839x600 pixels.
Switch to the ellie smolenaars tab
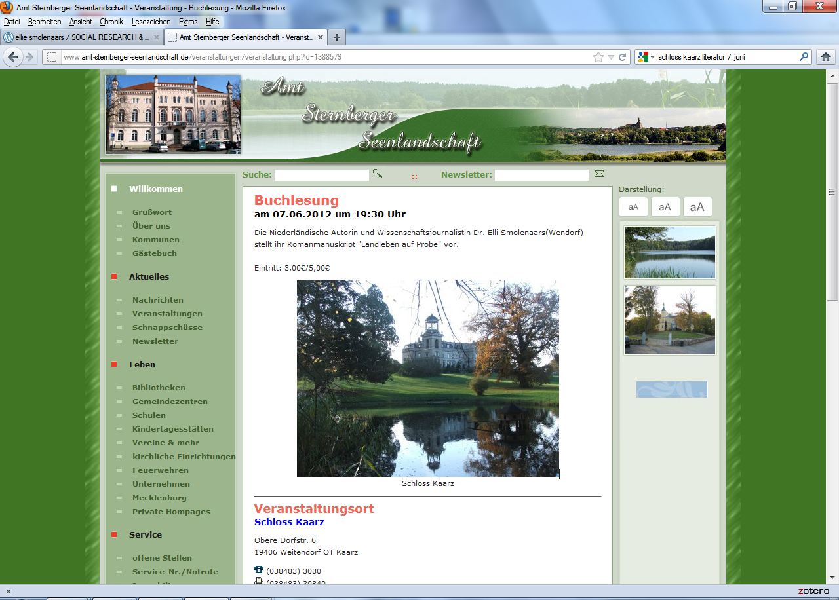[x=79, y=37]
